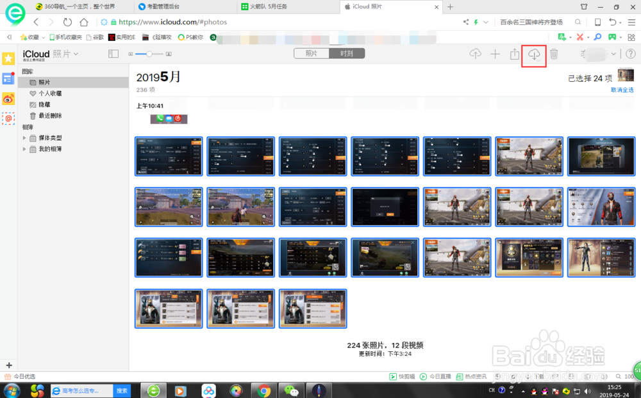Open the 收藏 bookmarks dropdown
The width and height of the screenshot is (641, 398).
[32, 37]
